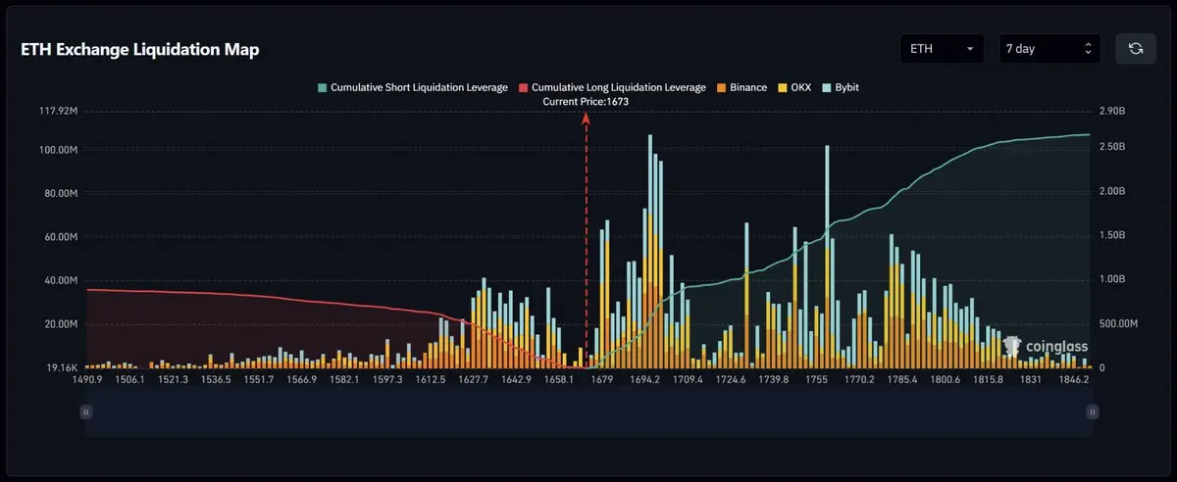This screenshot has height=482, width=1177.
Task: Click the 1846.2 price axis label
Action: tap(1073, 380)
